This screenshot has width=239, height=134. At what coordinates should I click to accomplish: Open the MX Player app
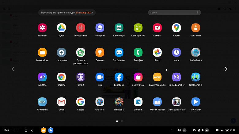pyautogui.click(x=195, y=102)
